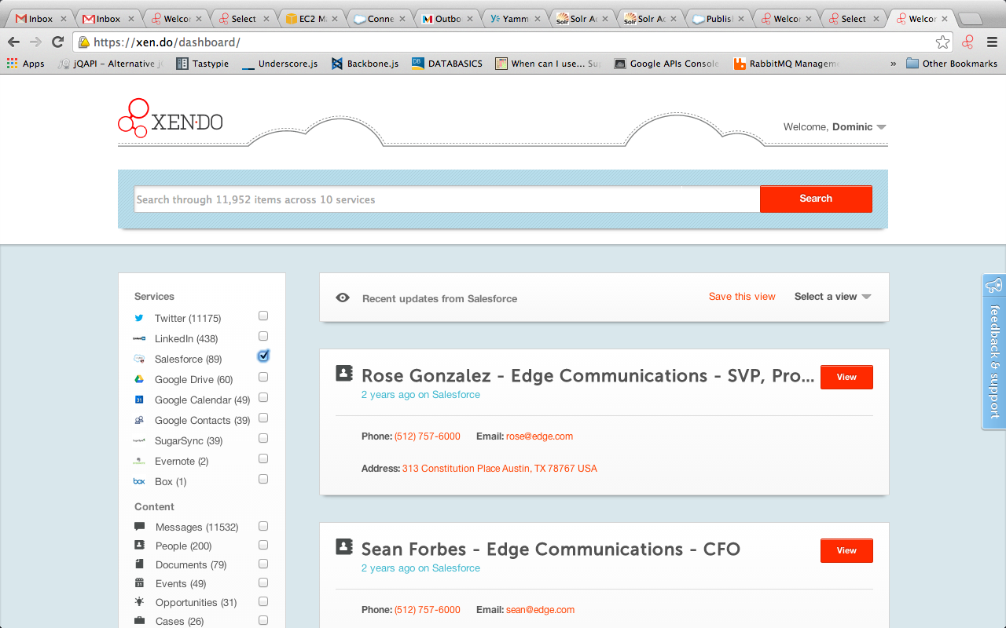Tick the LinkedIn service checkbox

click(263, 336)
